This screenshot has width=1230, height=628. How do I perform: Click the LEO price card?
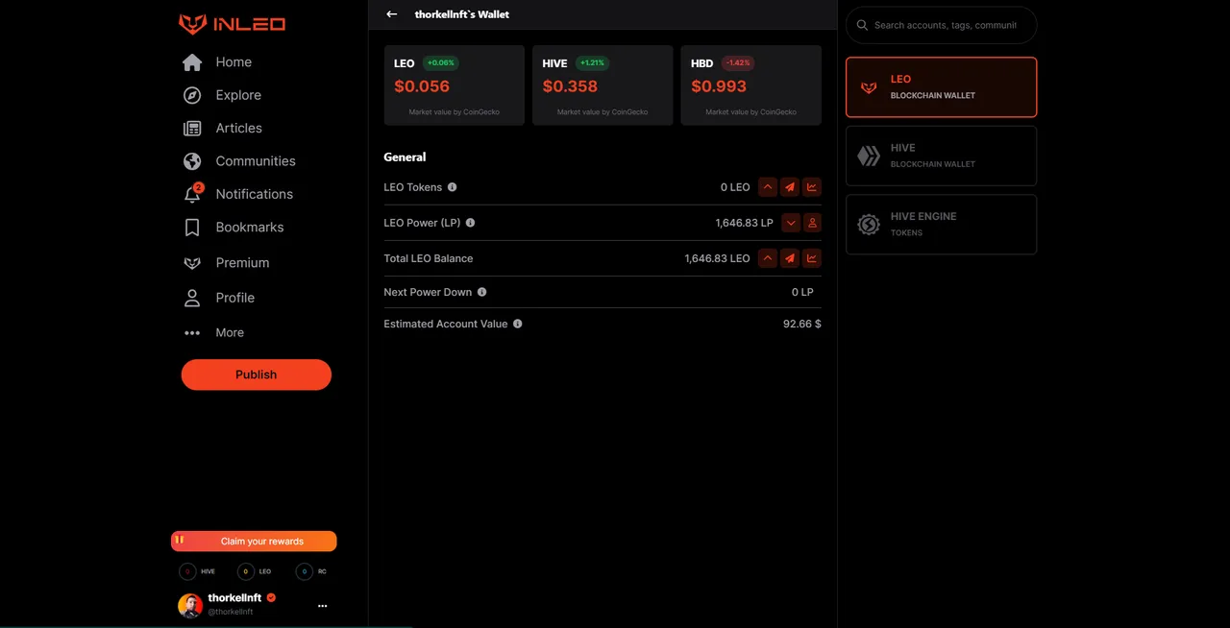click(x=454, y=85)
